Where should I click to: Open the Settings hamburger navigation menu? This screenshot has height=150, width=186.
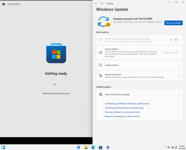tap(102, 3)
